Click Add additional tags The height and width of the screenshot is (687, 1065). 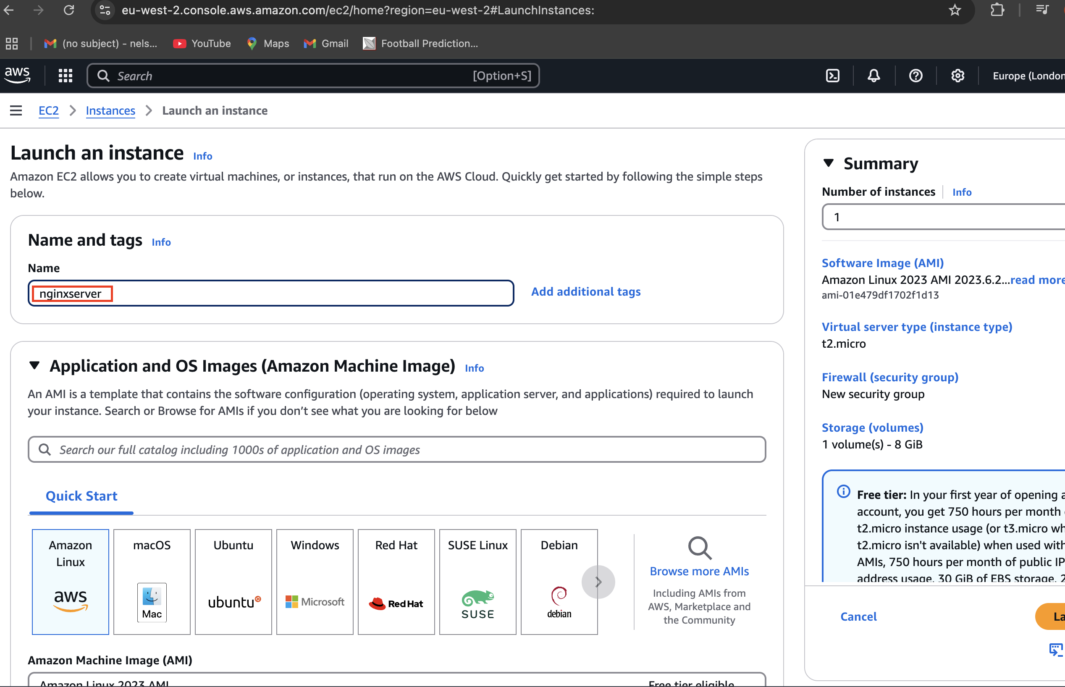(x=586, y=291)
